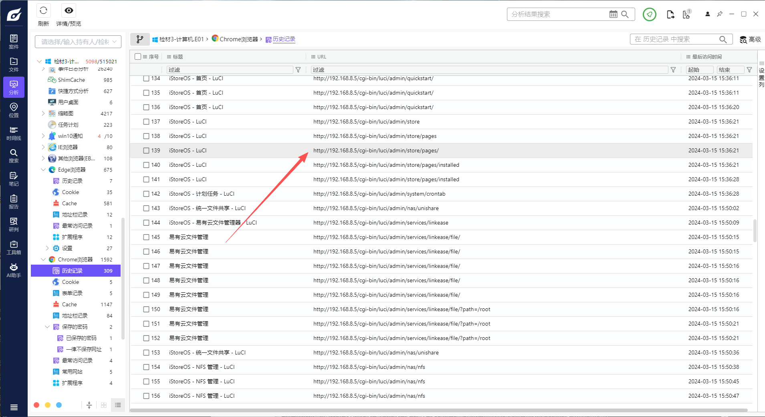Check the checkbox for row 142
Viewport: 765px width, 417px height.
(146, 194)
